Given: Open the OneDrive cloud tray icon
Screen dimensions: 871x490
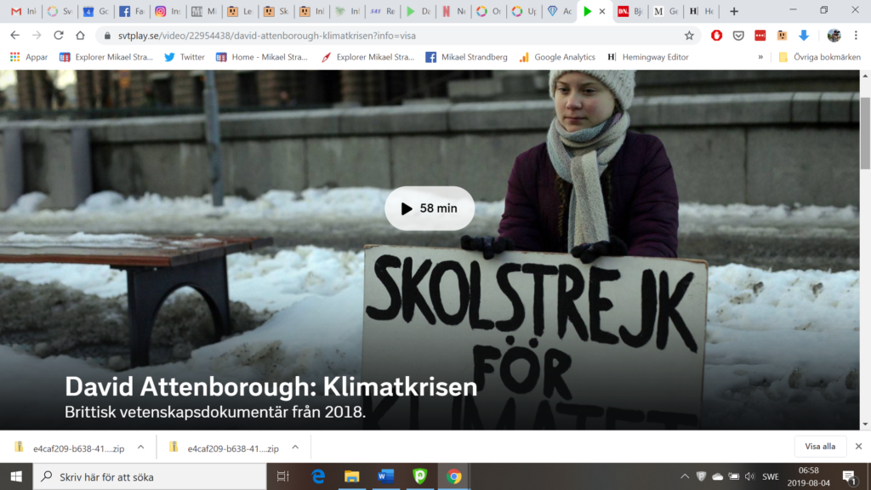Looking at the screenshot, I should [x=718, y=476].
